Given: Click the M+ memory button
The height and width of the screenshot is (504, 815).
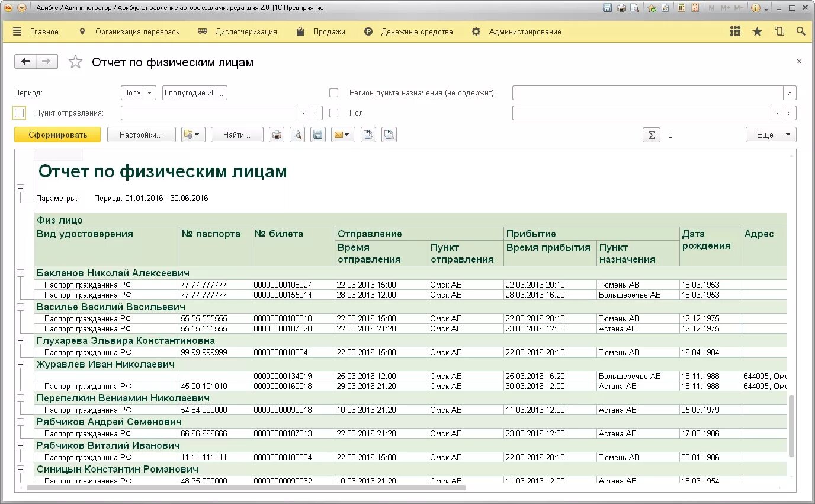Looking at the screenshot, I should coord(725,8).
